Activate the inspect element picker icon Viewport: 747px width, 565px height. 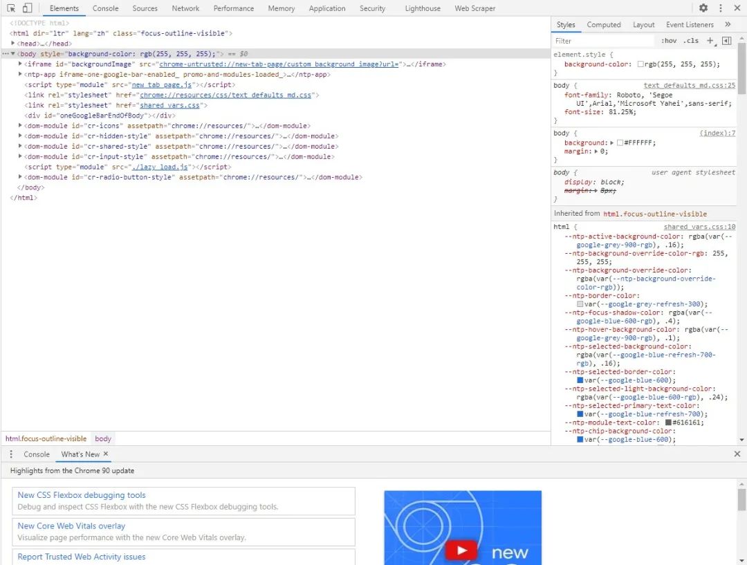(x=12, y=8)
